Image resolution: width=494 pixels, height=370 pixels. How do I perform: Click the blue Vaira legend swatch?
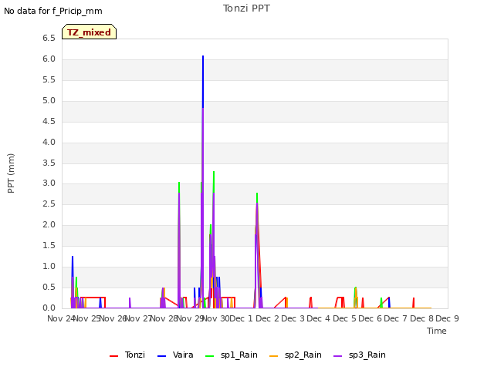[x=161, y=356]
